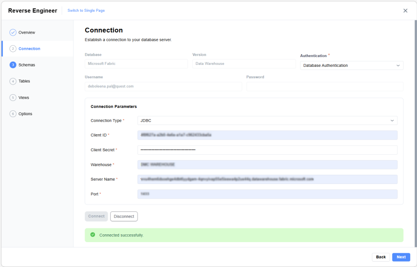The image size is (417, 267).
Task: Click the Server Name input field
Action: click(267, 179)
